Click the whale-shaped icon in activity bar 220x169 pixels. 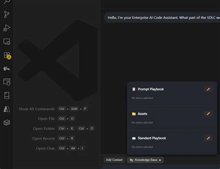point(6,69)
